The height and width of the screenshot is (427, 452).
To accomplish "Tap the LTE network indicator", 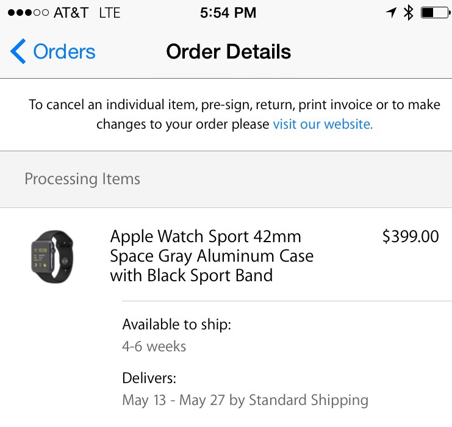I will [x=110, y=13].
